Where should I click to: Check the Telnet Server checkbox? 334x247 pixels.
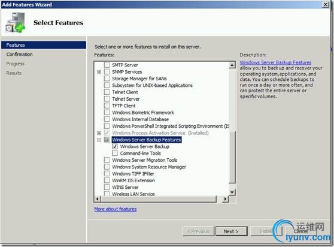(x=107, y=99)
